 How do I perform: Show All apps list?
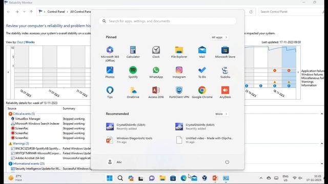pos(219,37)
